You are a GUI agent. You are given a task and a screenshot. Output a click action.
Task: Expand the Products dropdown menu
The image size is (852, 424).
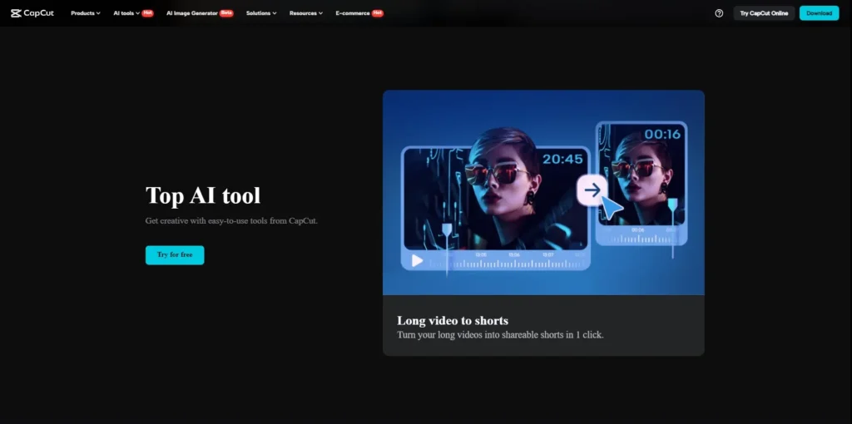pyautogui.click(x=85, y=13)
